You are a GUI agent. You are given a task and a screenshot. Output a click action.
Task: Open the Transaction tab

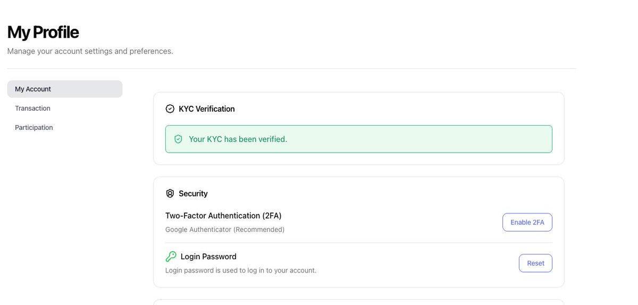click(32, 108)
